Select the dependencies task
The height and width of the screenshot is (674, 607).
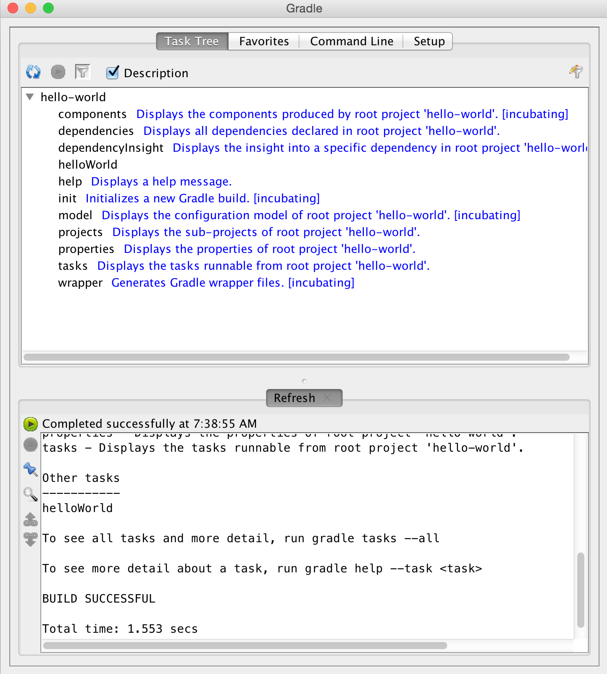click(x=96, y=131)
